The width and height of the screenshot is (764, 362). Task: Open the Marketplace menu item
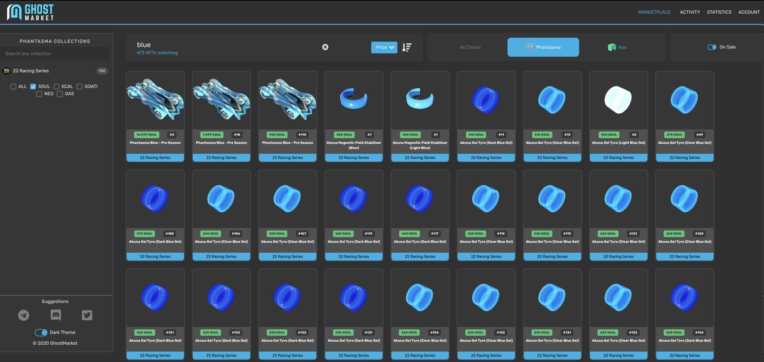tap(654, 12)
